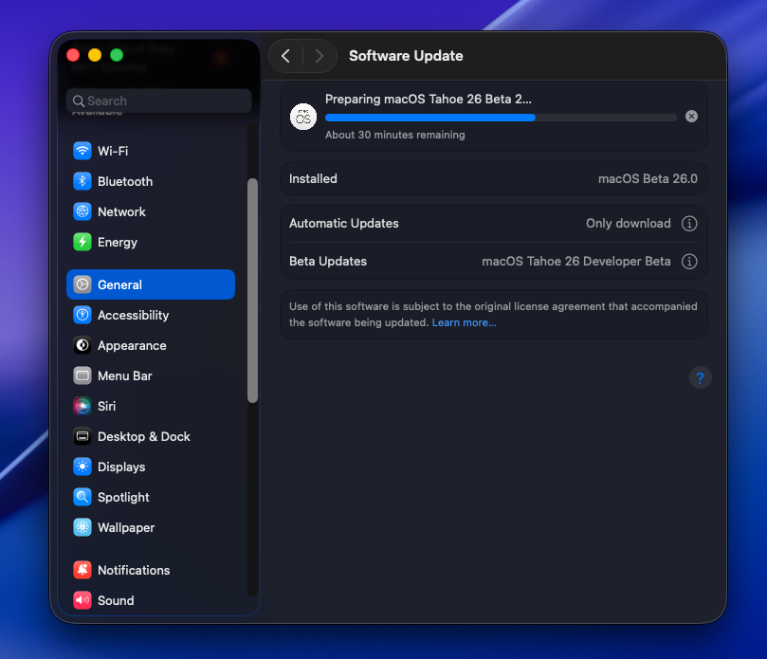Click the update preparation progress bar

click(x=501, y=118)
